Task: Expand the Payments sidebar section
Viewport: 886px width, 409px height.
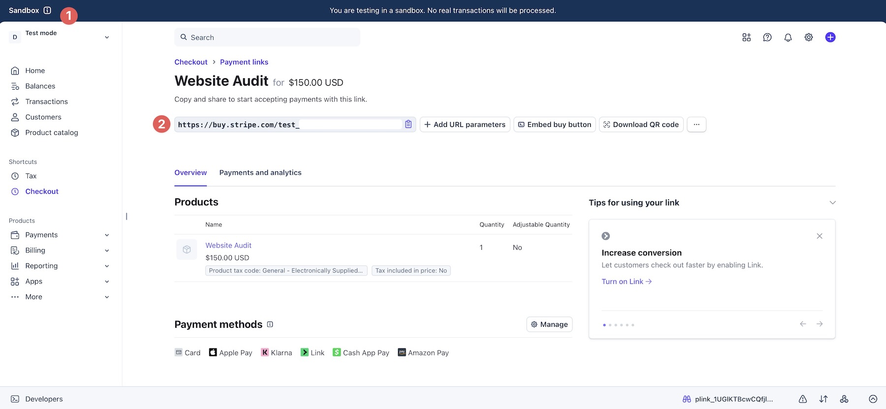Action: pos(107,235)
